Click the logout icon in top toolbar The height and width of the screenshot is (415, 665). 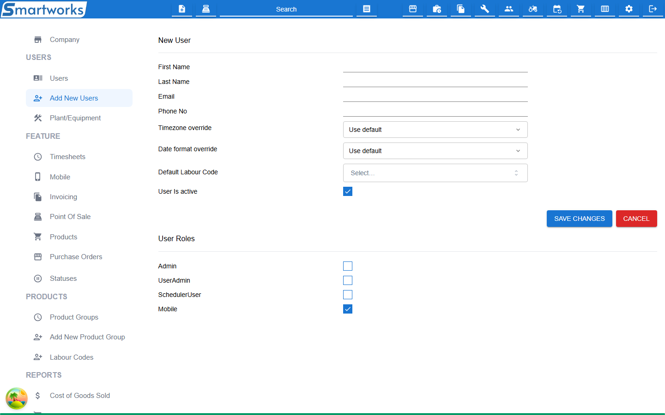pos(653,9)
